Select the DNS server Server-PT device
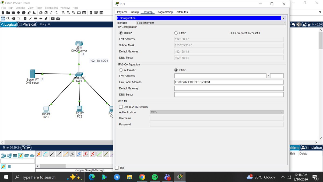 click(32, 73)
